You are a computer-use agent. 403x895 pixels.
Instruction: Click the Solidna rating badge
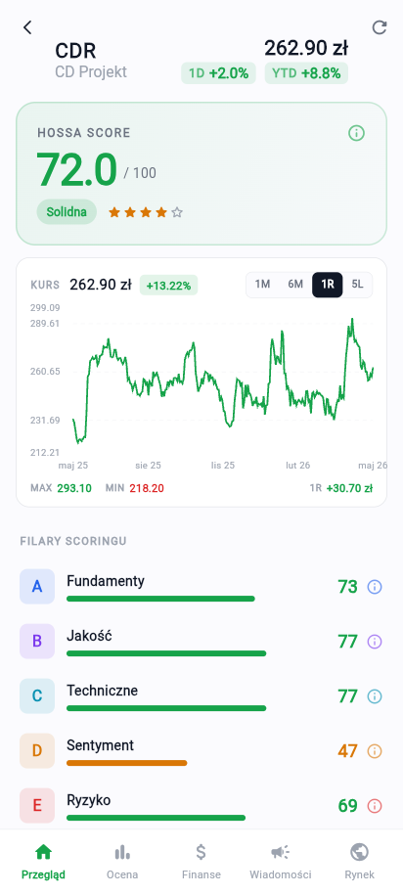[x=67, y=212]
